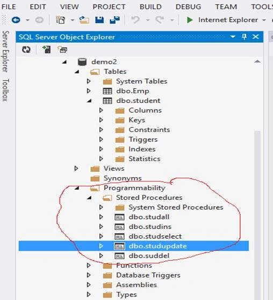
Task: Click the Undo arrow icon
Action: [x=135, y=20]
